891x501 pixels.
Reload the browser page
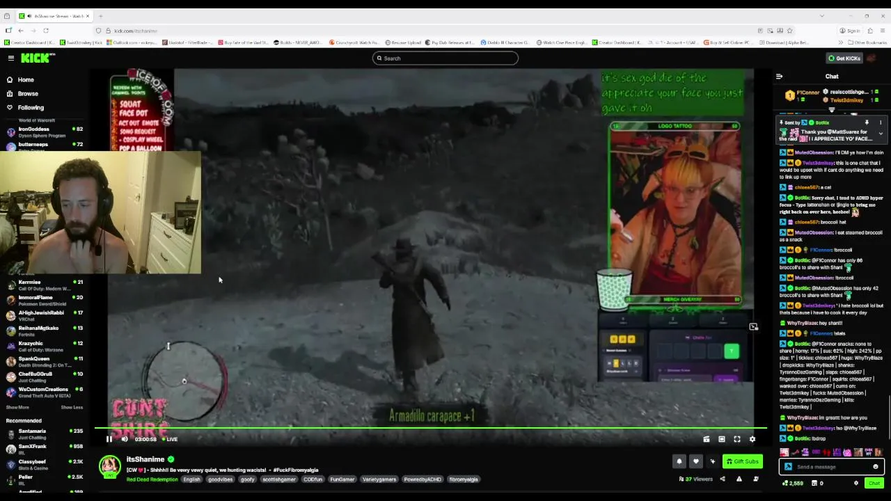46,31
